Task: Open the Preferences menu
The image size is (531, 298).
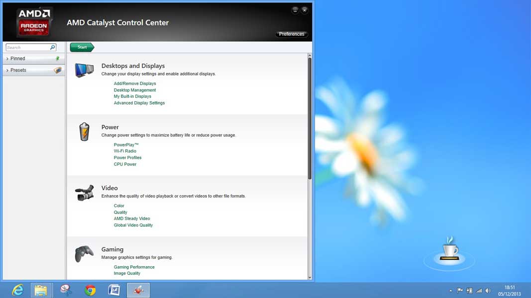Action: 292,34
